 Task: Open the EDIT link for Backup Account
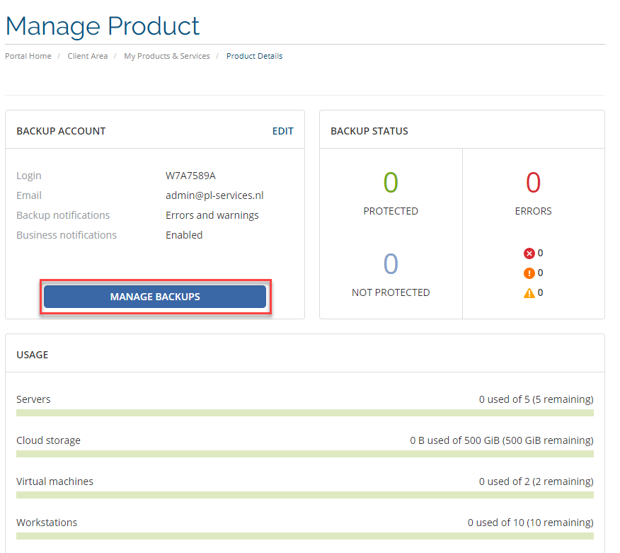click(x=282, y=131)
